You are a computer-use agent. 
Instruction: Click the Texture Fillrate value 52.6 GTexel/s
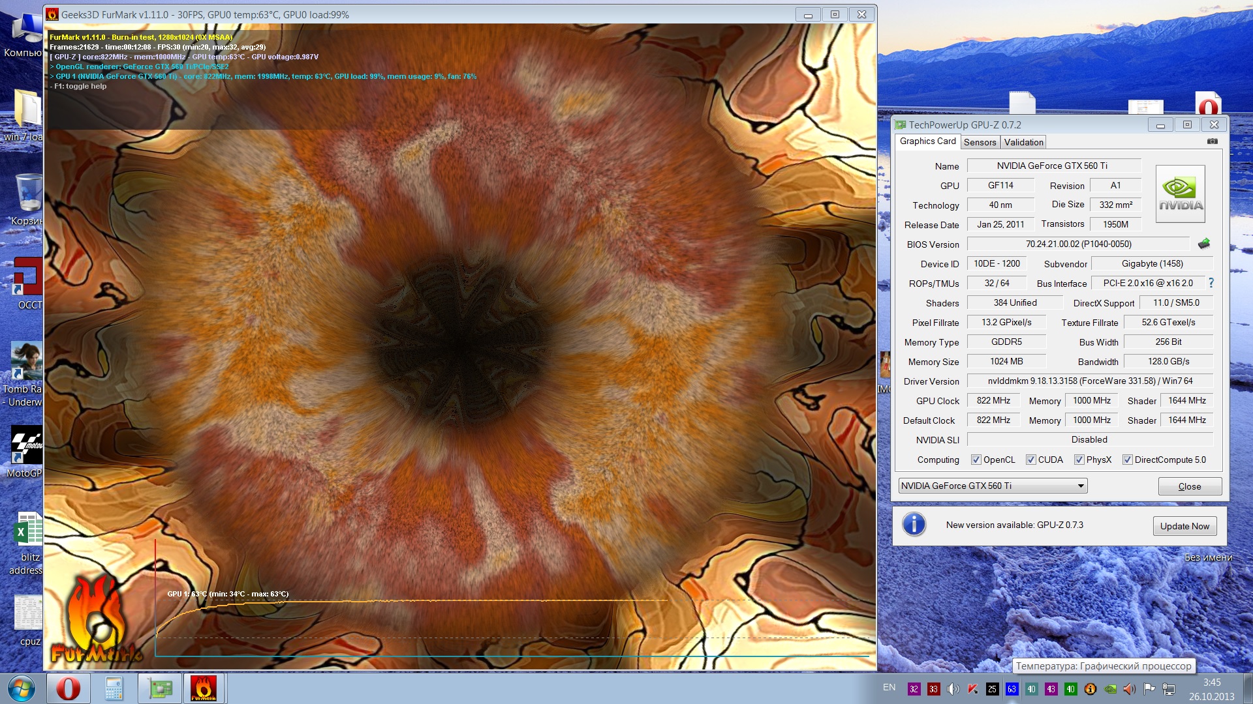point(1168,322)
